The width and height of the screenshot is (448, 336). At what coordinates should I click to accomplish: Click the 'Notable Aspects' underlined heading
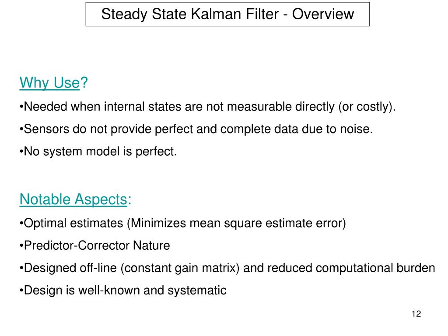pos(73,199)
